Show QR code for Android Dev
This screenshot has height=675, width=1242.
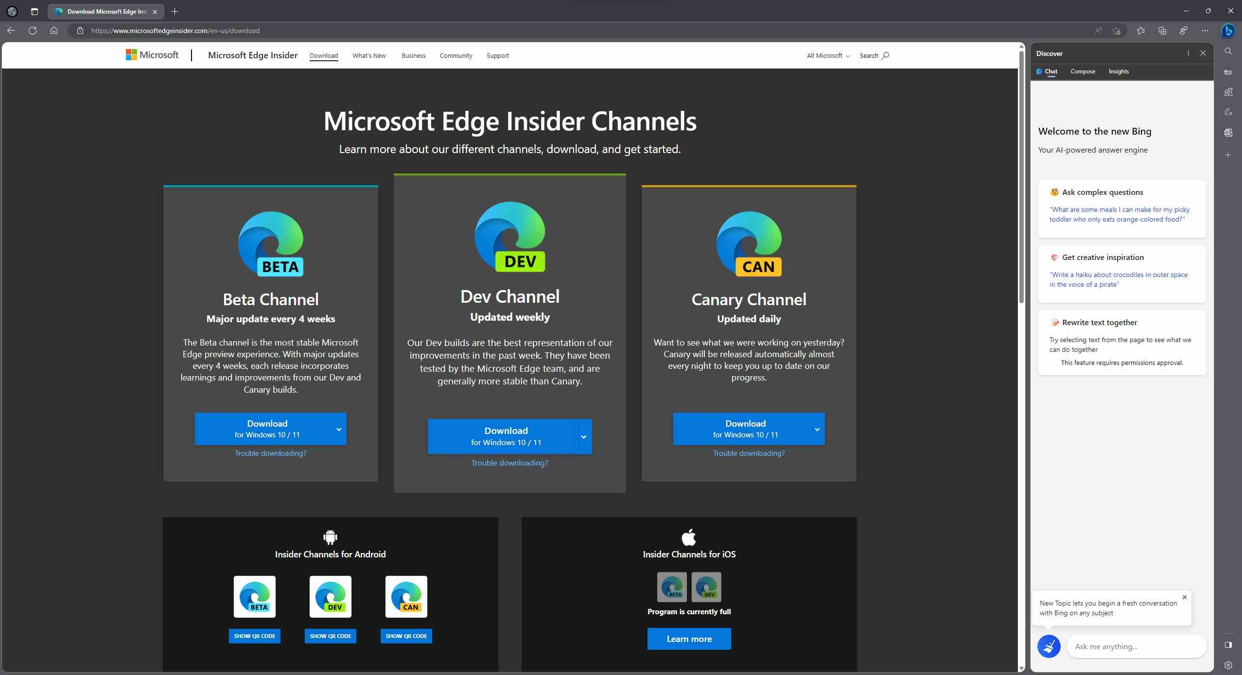tap(331, 636)
